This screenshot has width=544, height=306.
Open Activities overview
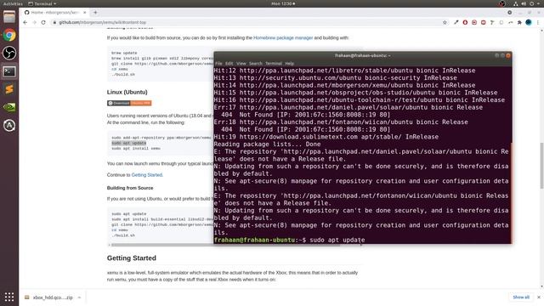pyautogui.click(x=13, y=3)
